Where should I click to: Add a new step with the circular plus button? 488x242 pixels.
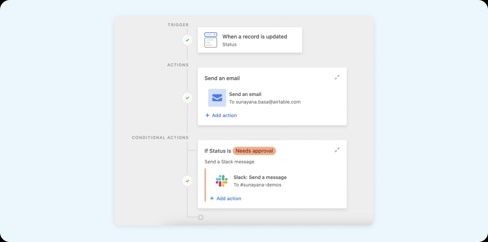tap(201, 217)
